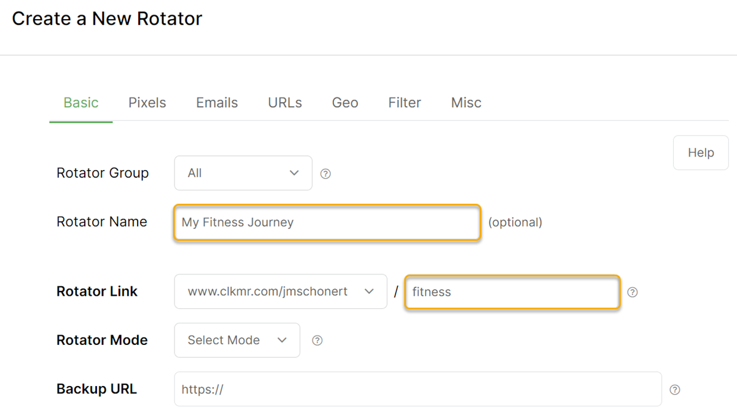737x418 pixels.
Task: Click the chevron arrow in Rotator Group
Action: coord(294,173)
